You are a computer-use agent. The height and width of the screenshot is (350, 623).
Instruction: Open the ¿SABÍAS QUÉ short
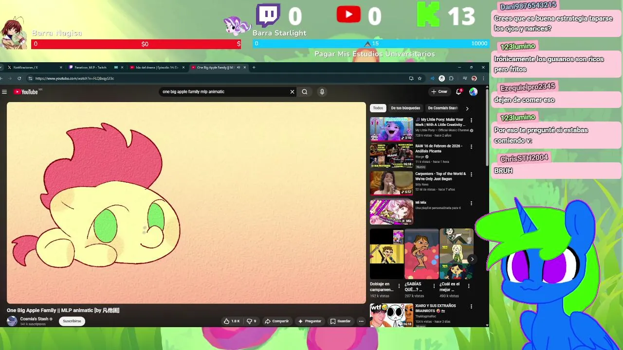point(421,254)
